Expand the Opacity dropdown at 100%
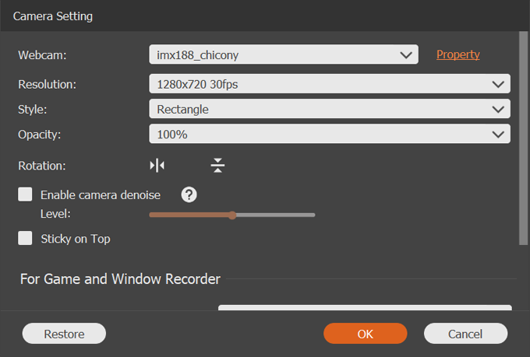Viewport: 530px width, 357px height. [329, 134]
